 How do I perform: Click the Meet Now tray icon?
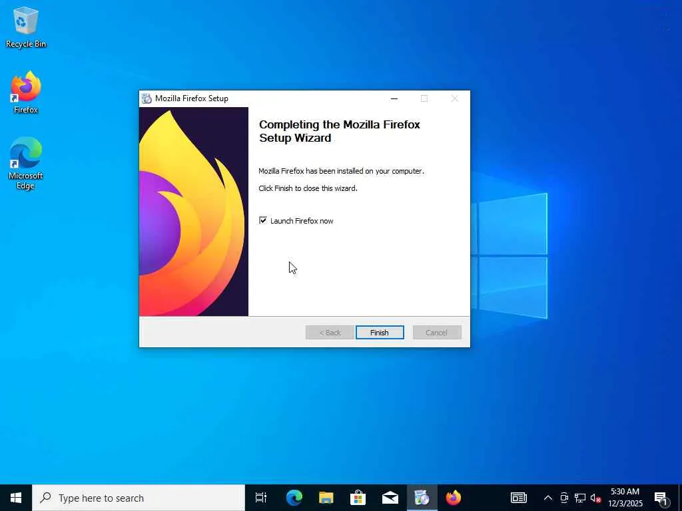click(x=564, y=498)
